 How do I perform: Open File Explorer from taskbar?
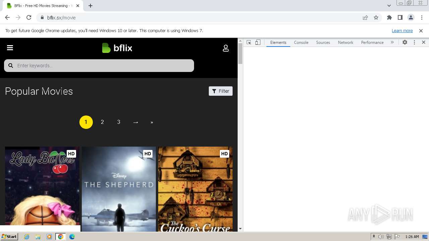pyautogui.click(x=38, y=237)
